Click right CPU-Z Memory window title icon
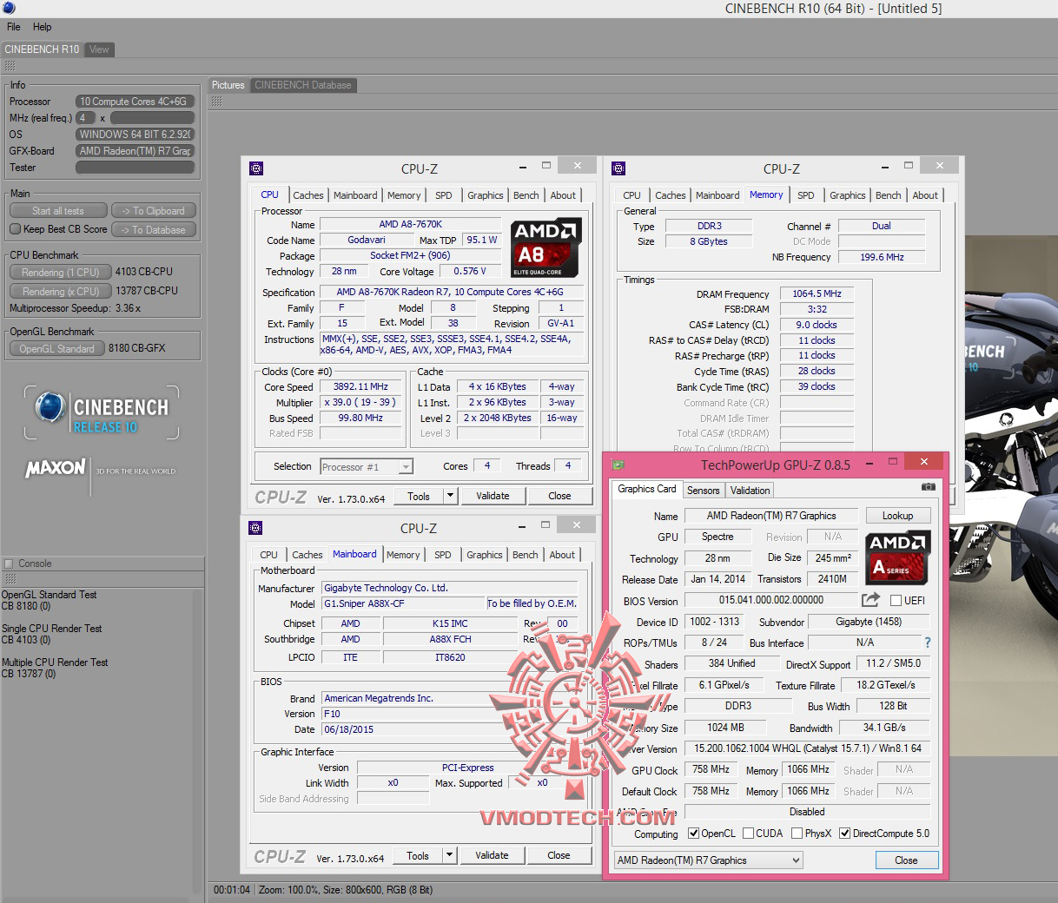Screen dimensions: 1058x903 pos(618,168)
